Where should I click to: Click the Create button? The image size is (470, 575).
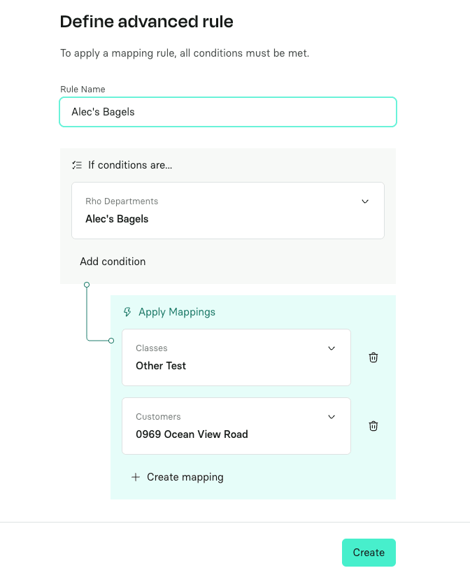[x=369, y=553]
